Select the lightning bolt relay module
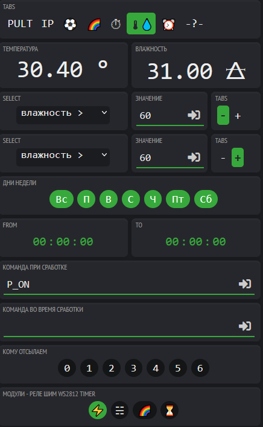Image resolution: width=263 pixels, height=427 pixels. click(x=98, y=410)
